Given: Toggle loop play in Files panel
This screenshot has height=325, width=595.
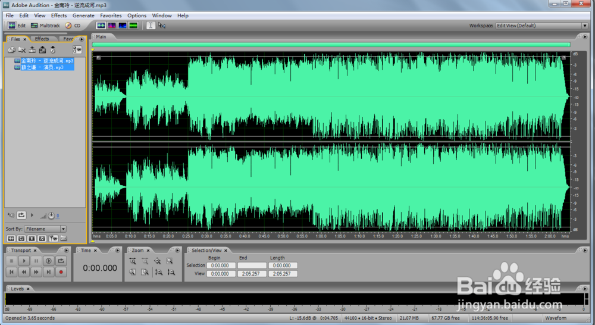Looking at the screenshot, I should point(21,215).
